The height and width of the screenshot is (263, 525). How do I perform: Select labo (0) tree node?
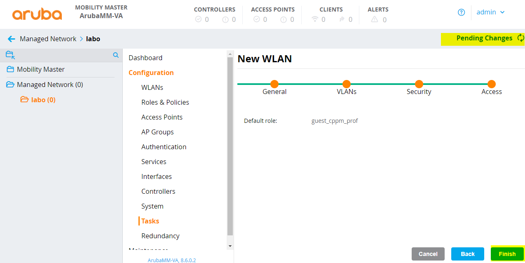[x=43, y=99]
